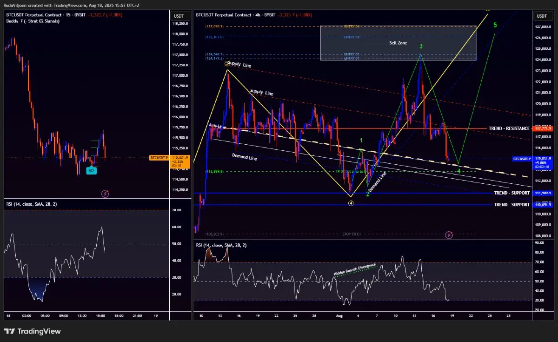
Task: Click the 4h BTCUSDT Perpetual Contract title
Action: 236,15
